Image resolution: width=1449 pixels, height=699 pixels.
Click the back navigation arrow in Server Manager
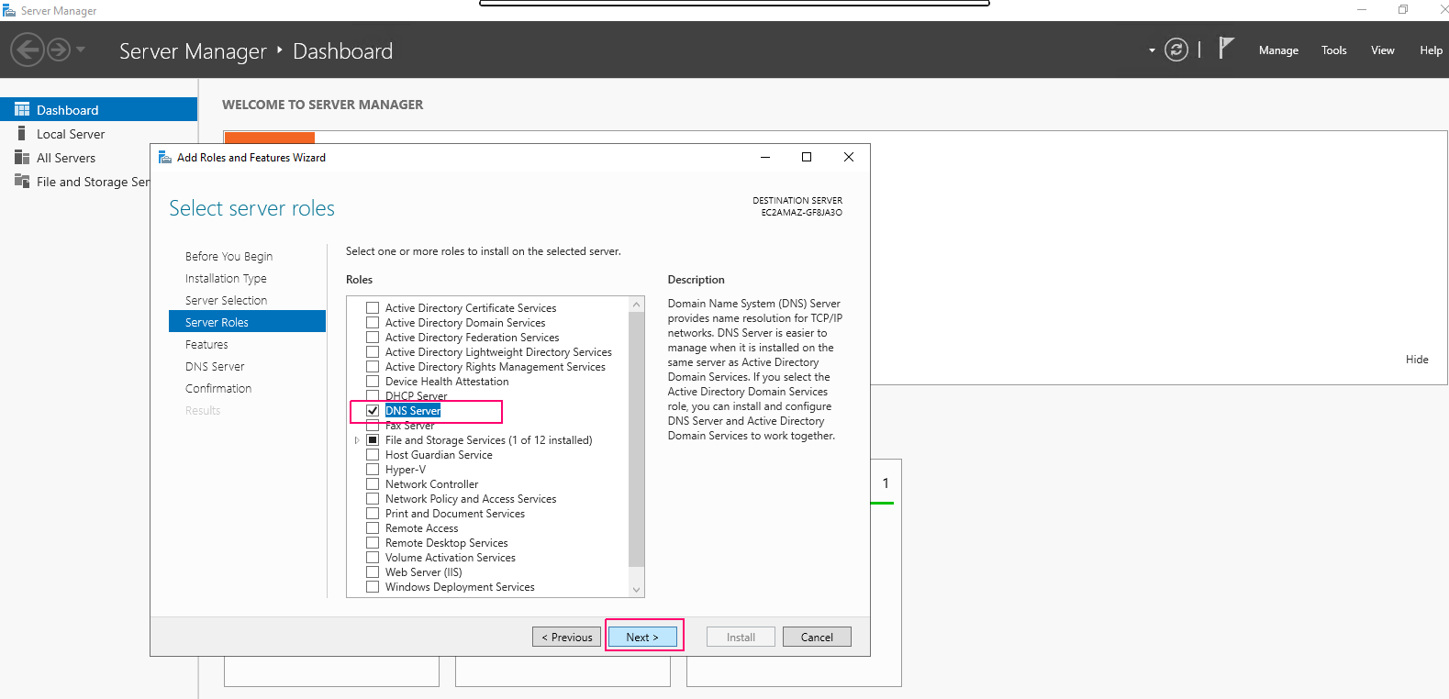pos(28,50)
